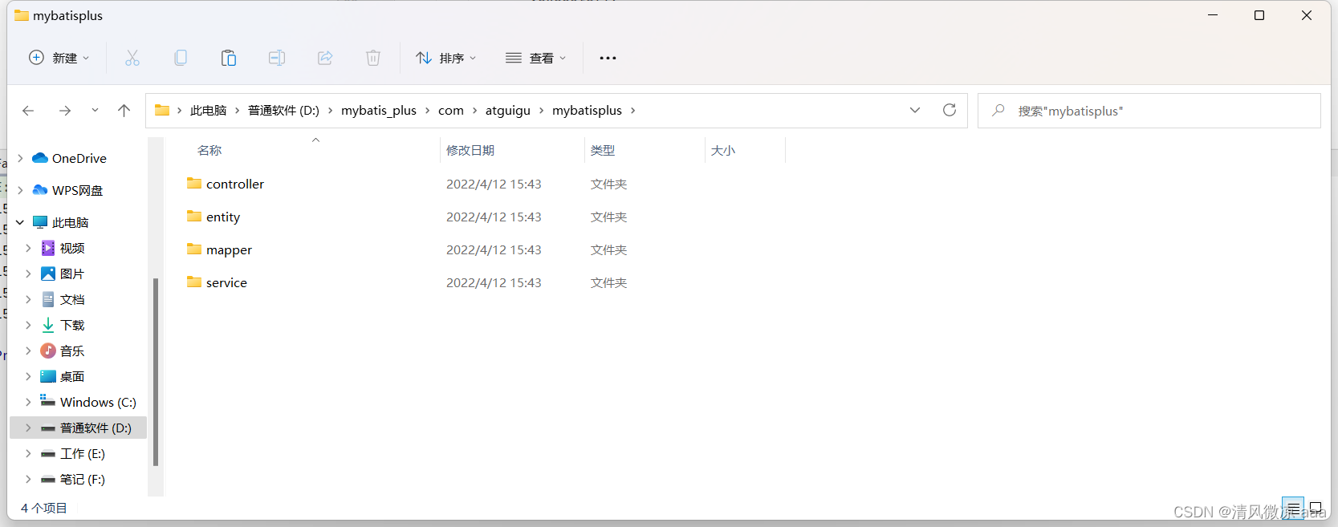Click the 2022/4/12 15:43 date of entity
This screenshot has height=527, width=1338.
(x=494, y=217)
